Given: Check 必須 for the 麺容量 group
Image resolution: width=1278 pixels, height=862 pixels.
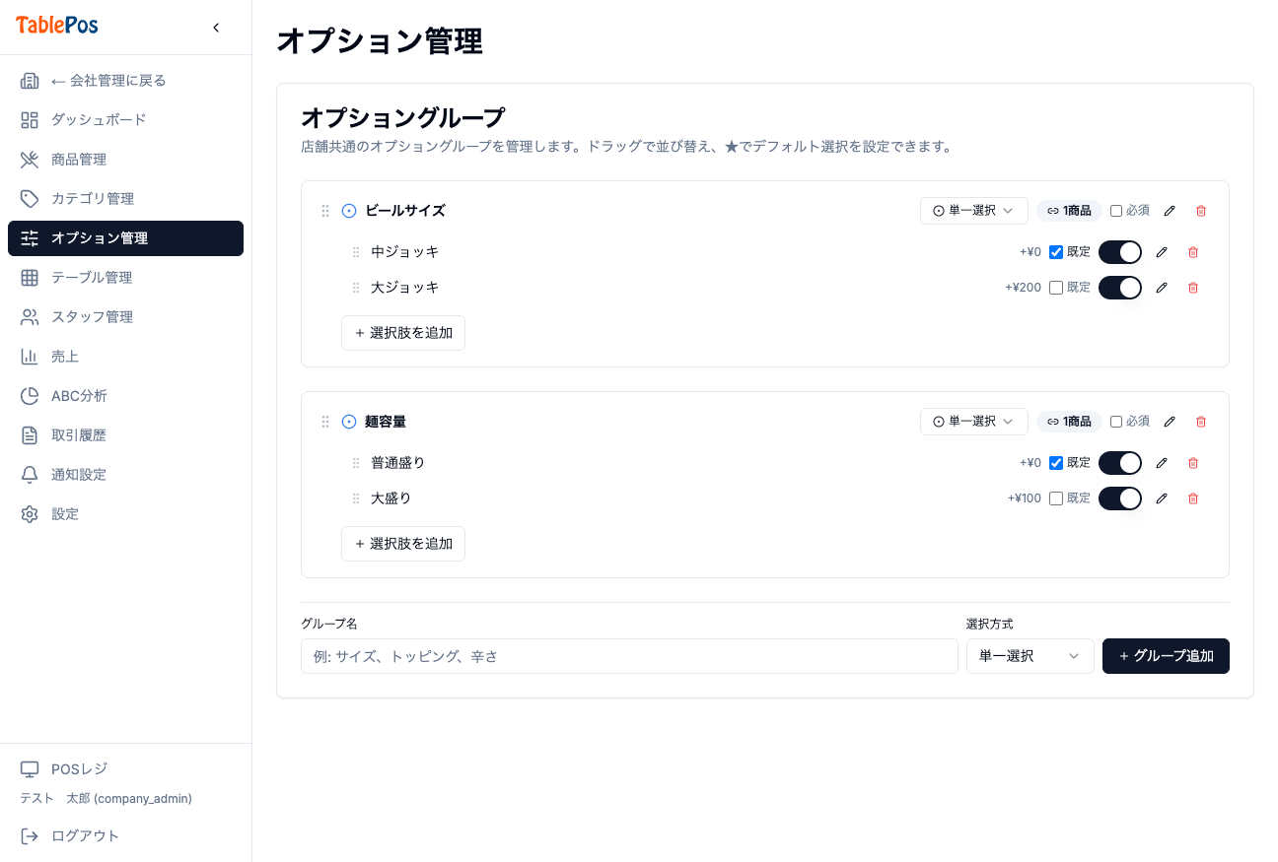Looking at the screenshot, I should point(1116,422).
